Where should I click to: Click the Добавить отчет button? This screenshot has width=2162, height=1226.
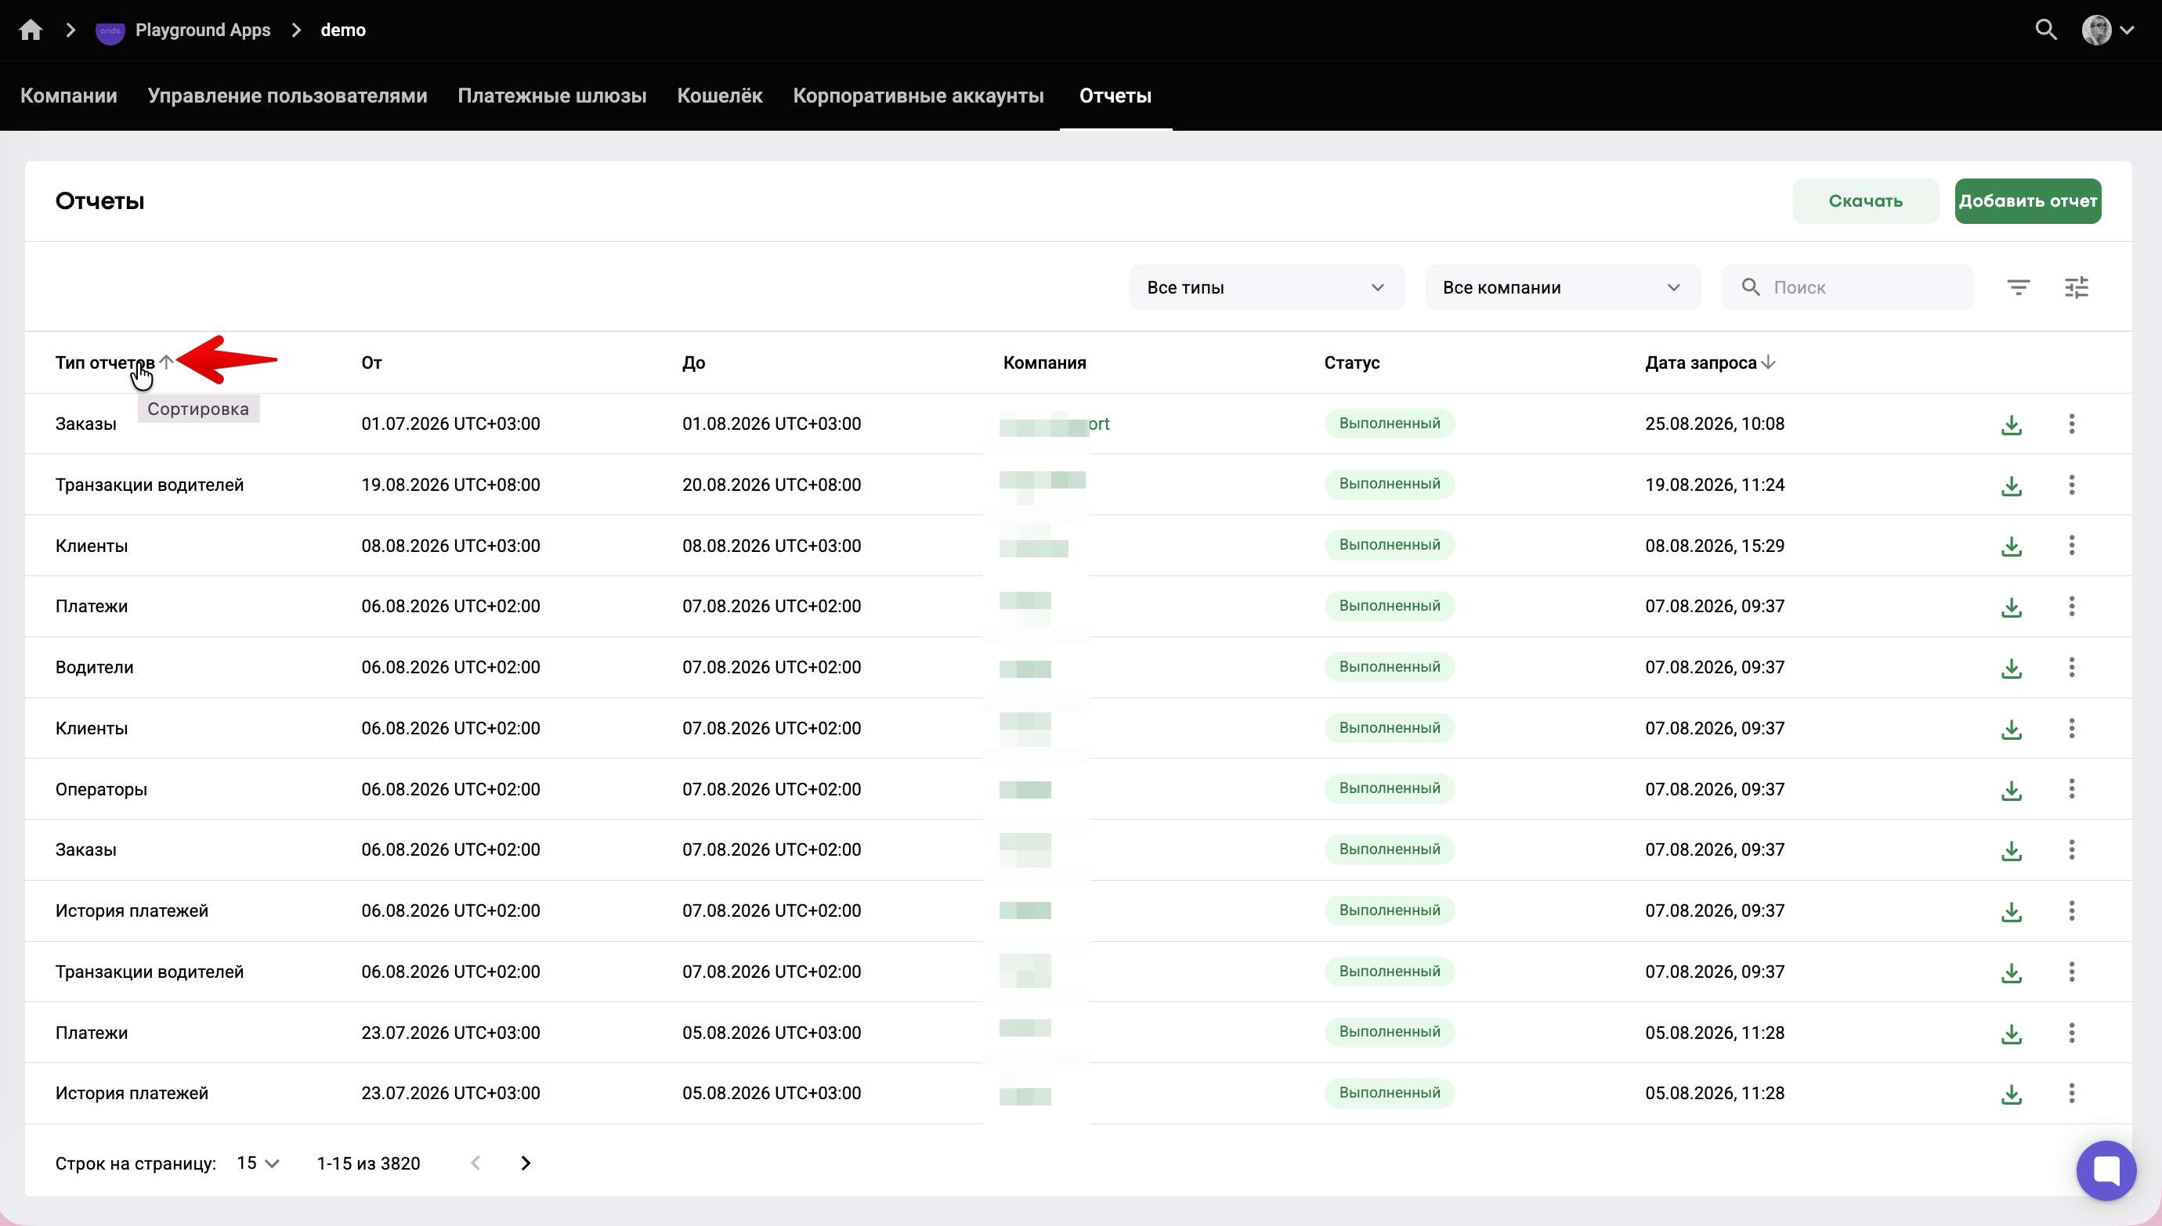click(2027, 201)
